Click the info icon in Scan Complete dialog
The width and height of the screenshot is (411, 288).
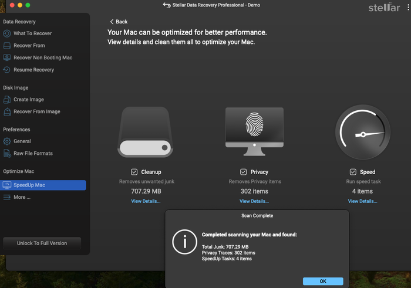click(184, 242)
